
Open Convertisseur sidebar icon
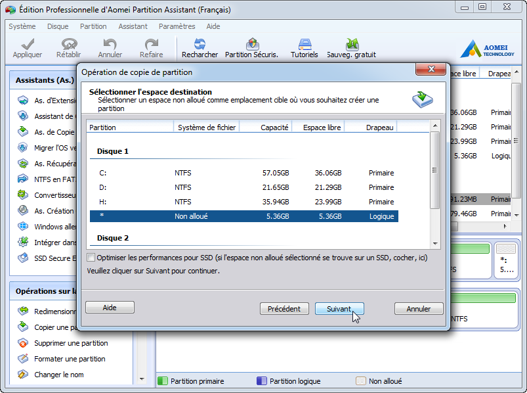[x=23, y=195]
